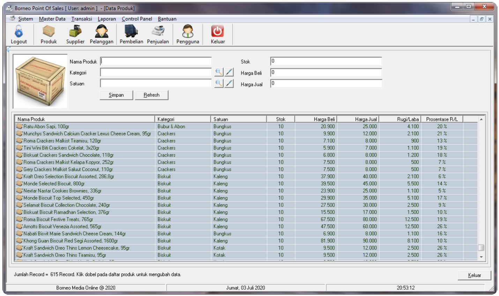Open the Pengguna user icon

coord(188,31)
